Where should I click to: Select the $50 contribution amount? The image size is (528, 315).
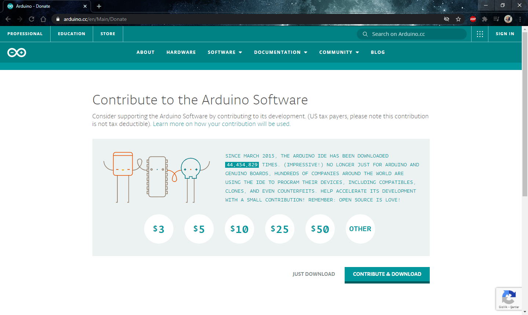tap(320, 229)
